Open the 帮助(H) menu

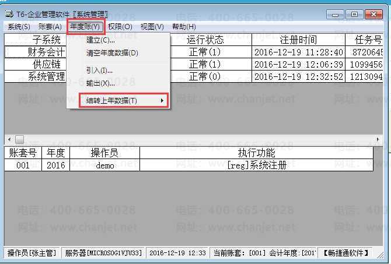pos(184,27)
